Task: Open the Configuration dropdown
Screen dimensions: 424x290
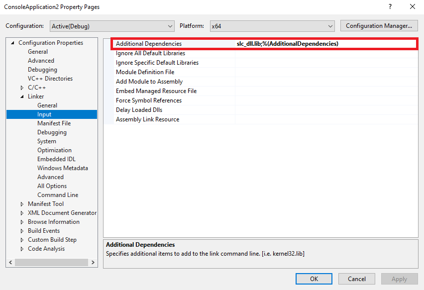Action: (111, 26)
